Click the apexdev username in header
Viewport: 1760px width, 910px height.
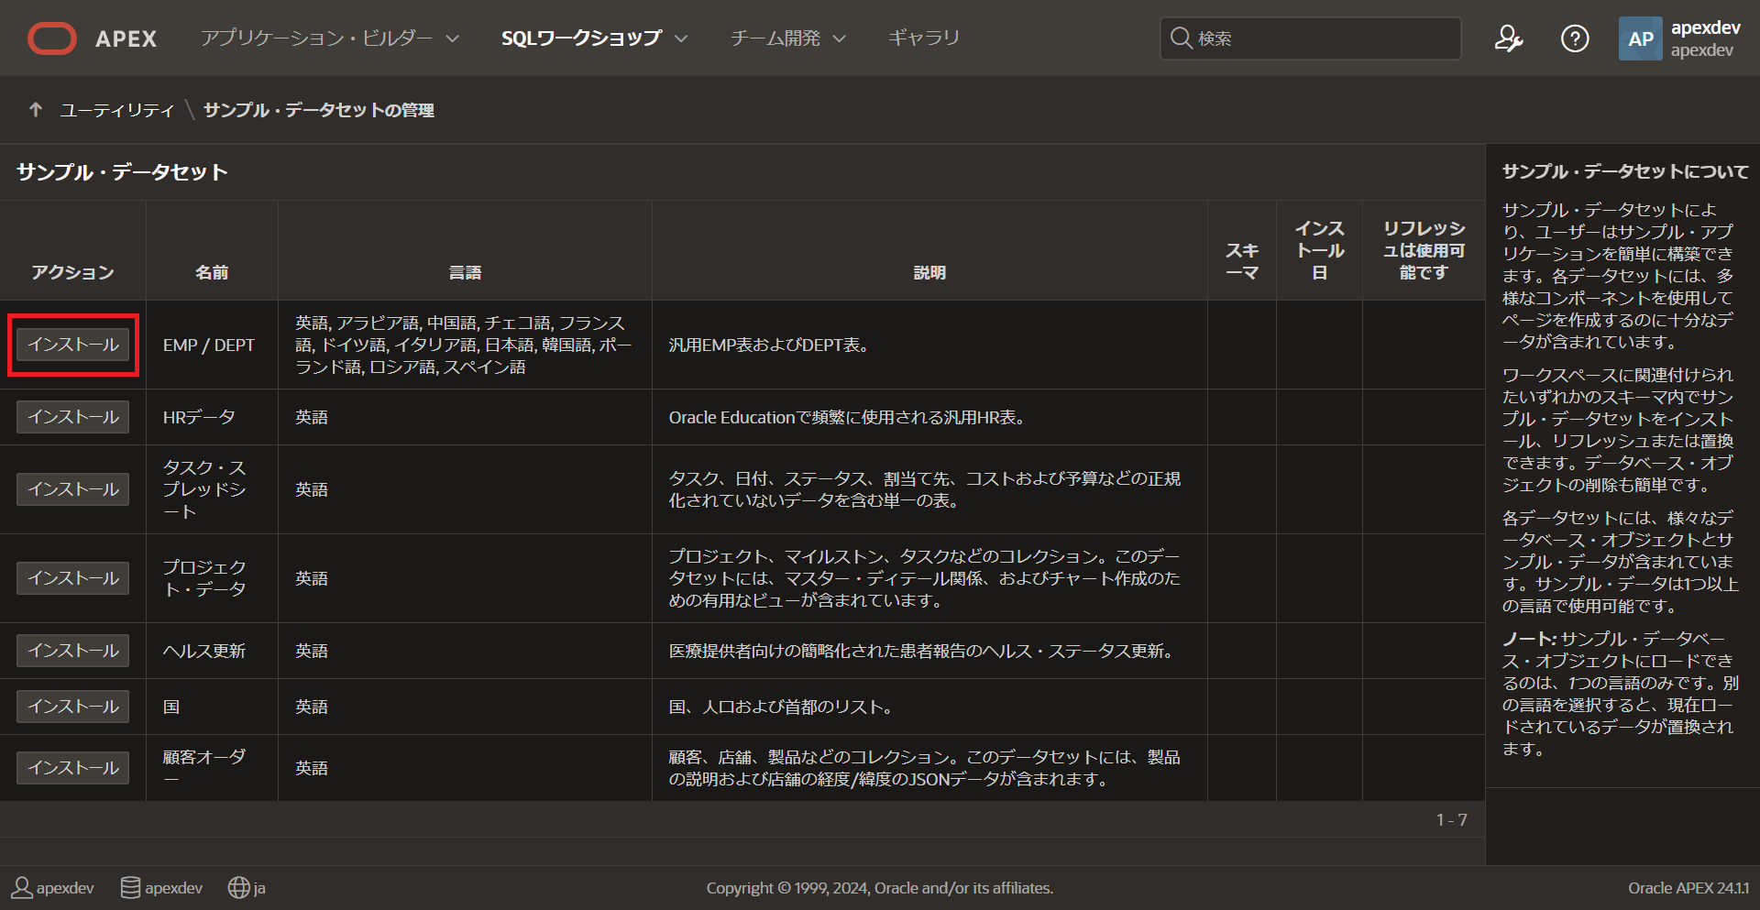coord(1706,27)
